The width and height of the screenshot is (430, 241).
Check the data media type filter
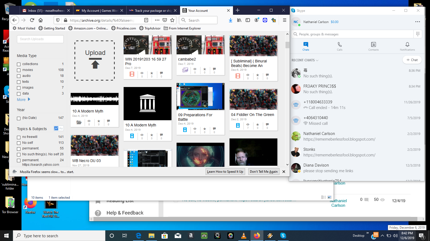click(x=19, y=94)
